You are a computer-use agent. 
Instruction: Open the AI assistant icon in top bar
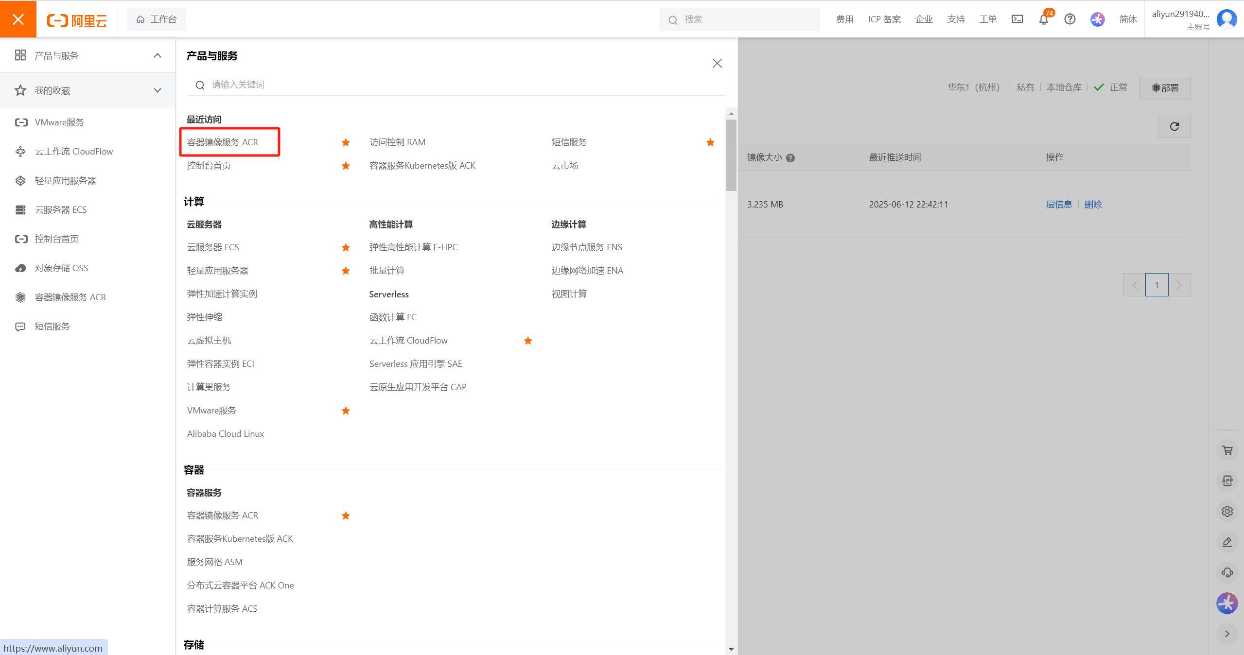[1097, 19]
